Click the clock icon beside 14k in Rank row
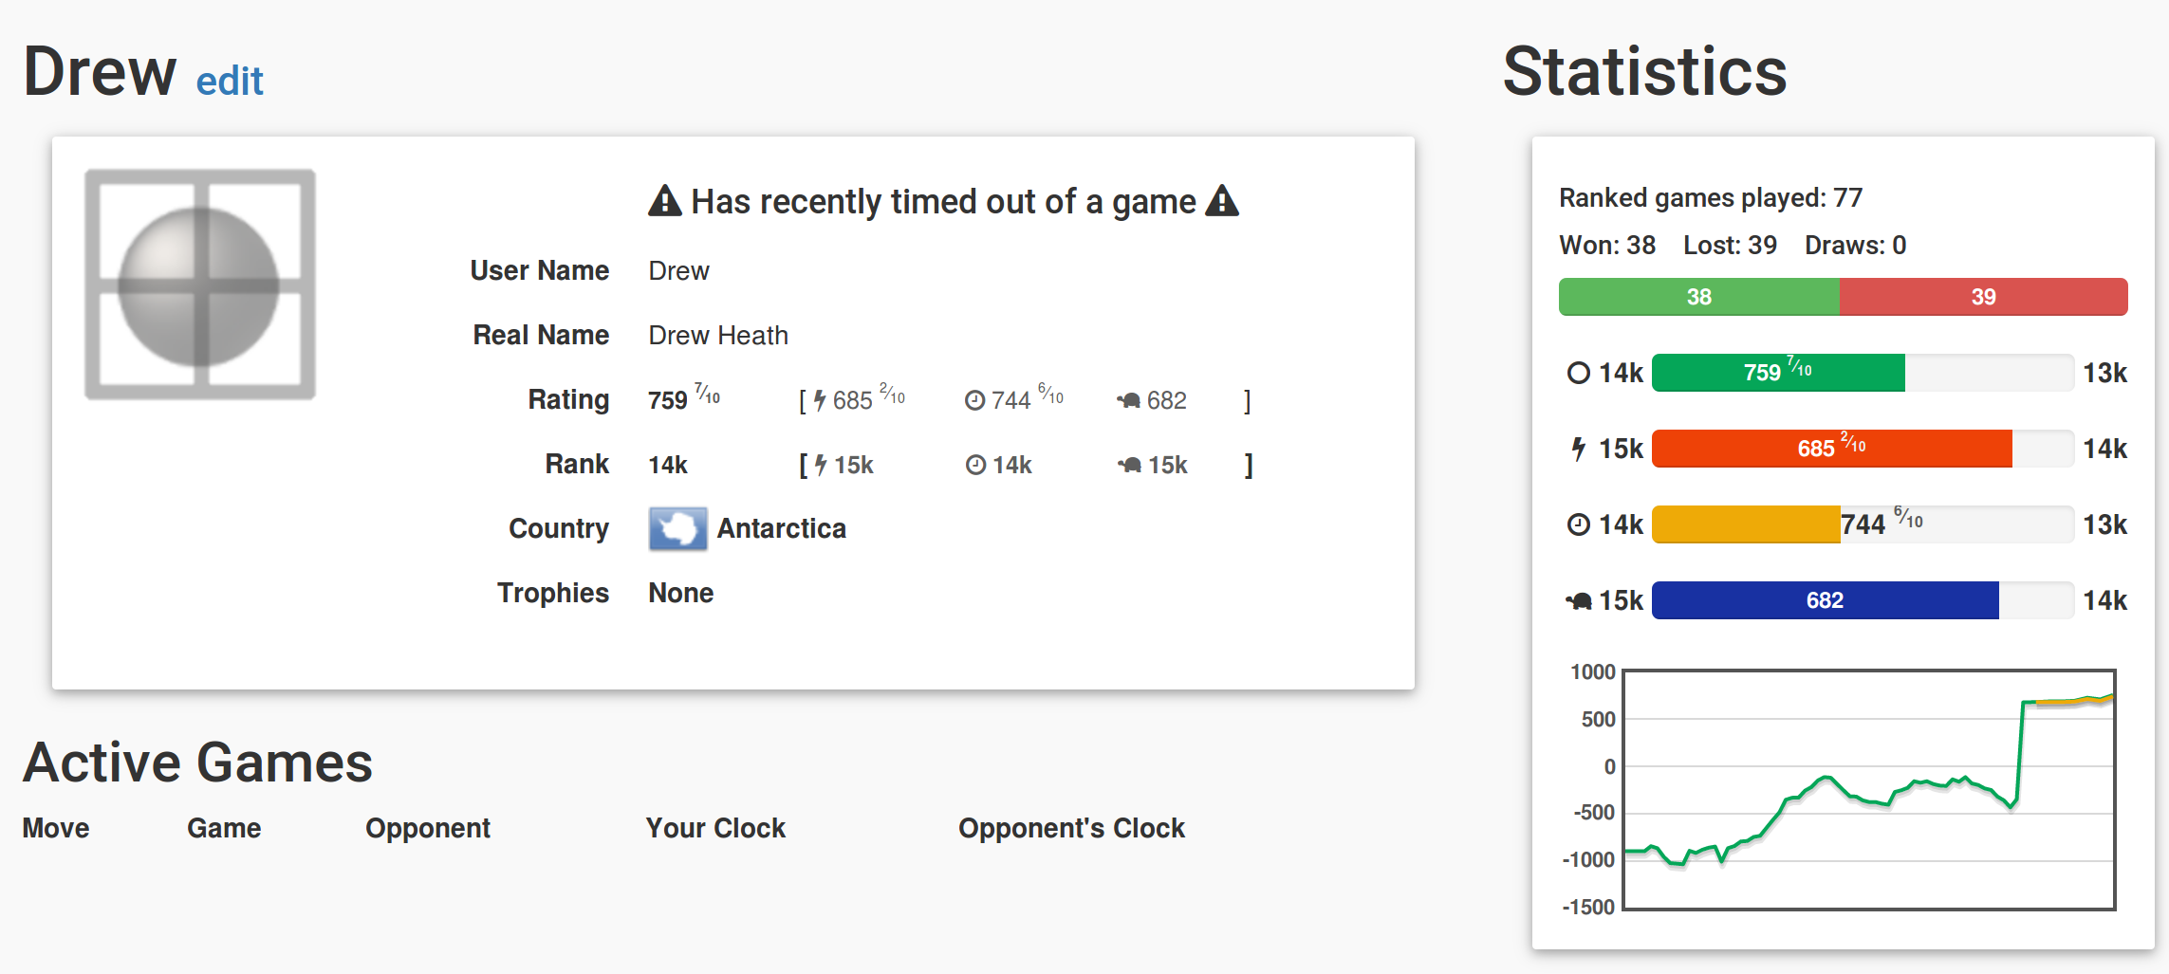Screen dimensions: 2169x974 click(x=975, y=466)
